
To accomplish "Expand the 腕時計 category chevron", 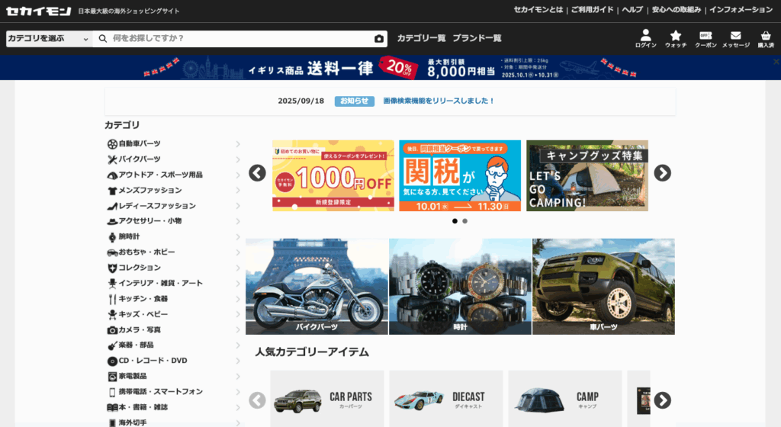I will click(x=238, y=237).
